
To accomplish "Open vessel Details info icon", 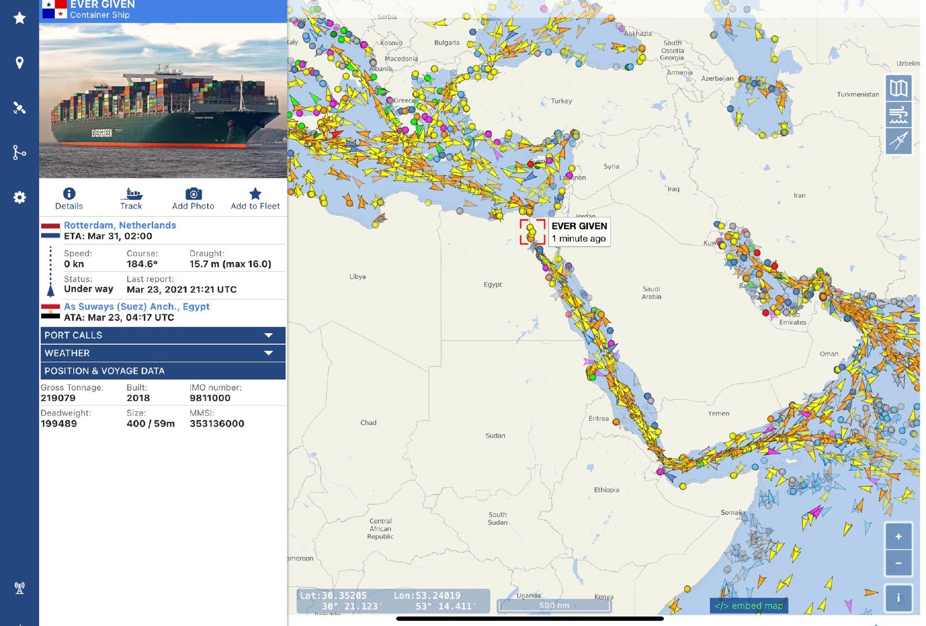I will 69,194.
